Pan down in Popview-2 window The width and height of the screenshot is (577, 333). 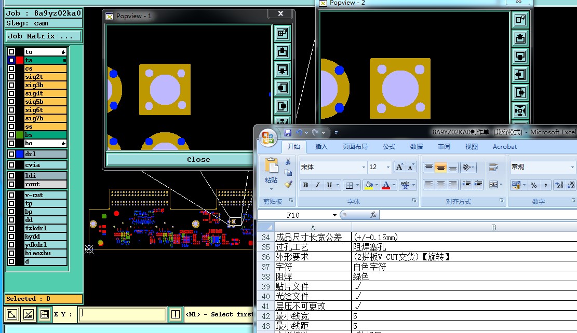520,56
